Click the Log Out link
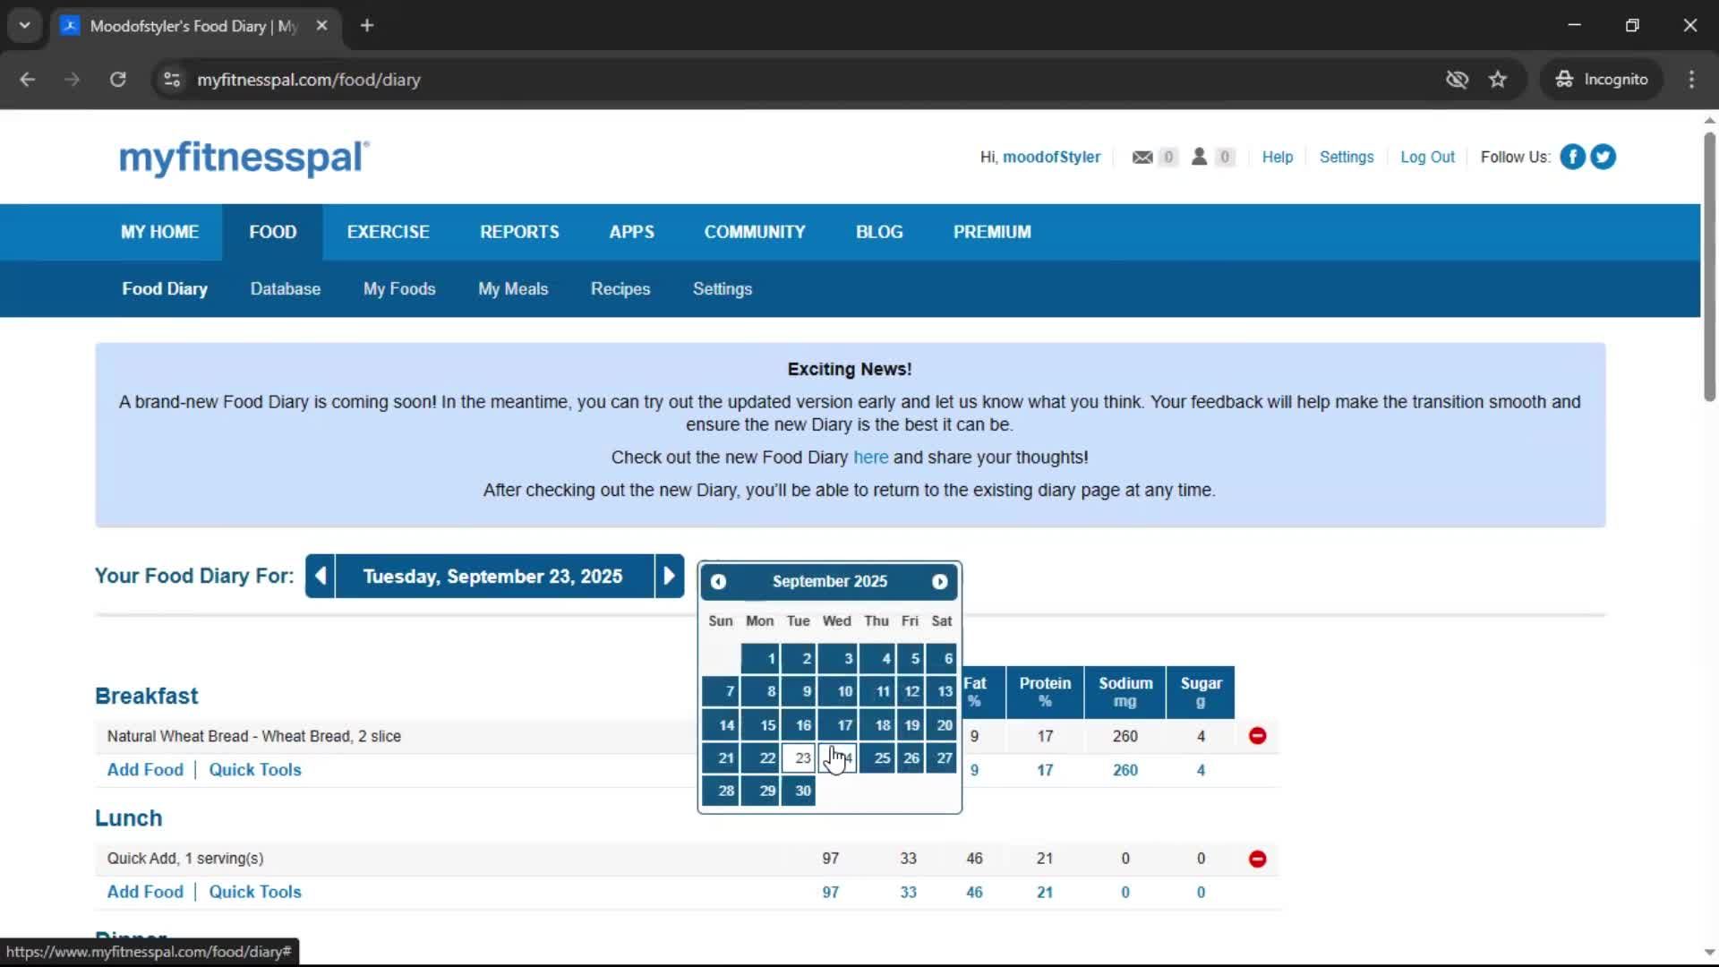1719x967 pixels. point(1427,157)
